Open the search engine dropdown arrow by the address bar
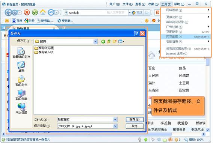This screenshot has height=143, width=213. [130, 13]
